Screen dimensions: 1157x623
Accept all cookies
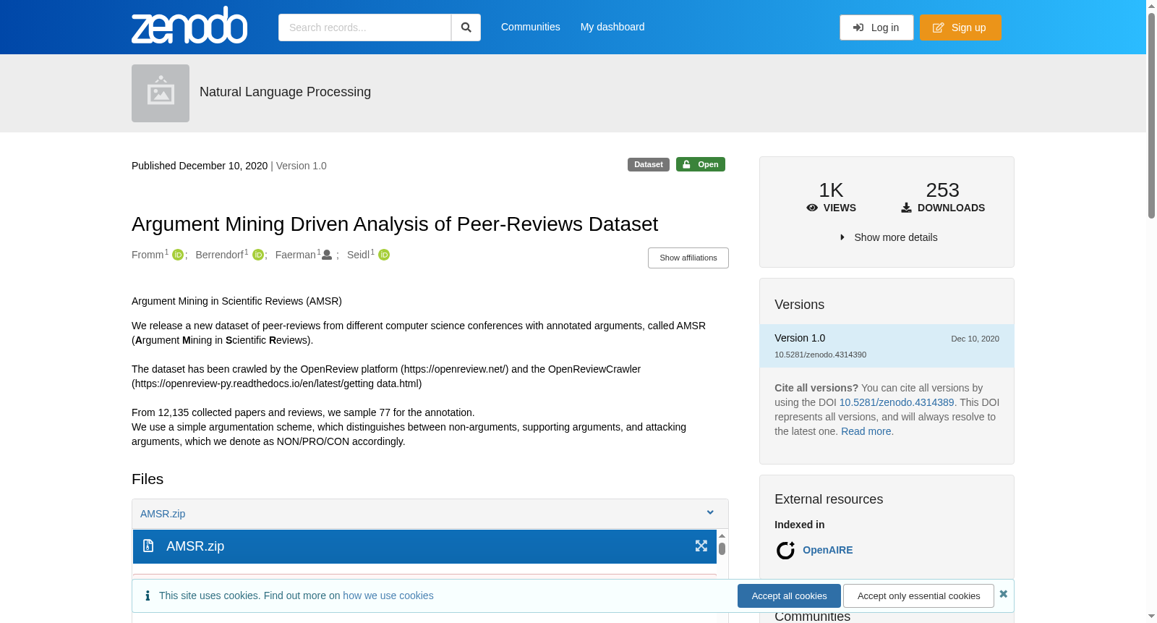[789, 596]
